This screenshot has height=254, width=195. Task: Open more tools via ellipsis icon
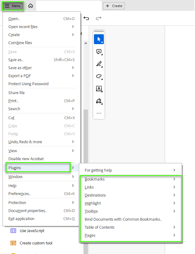(99, 113)
